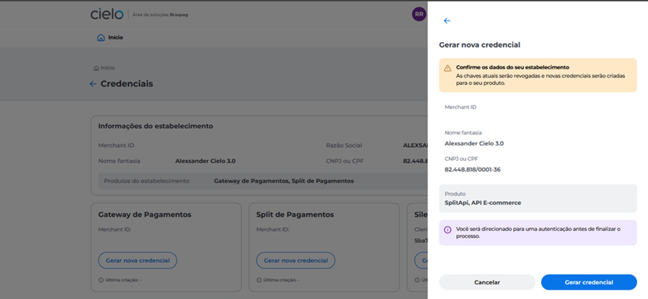This screenshot has height=299, width=648.
Task: Click the Produto field showing SplitApi, API E-commerce
Action: click(x=538, y=199)
